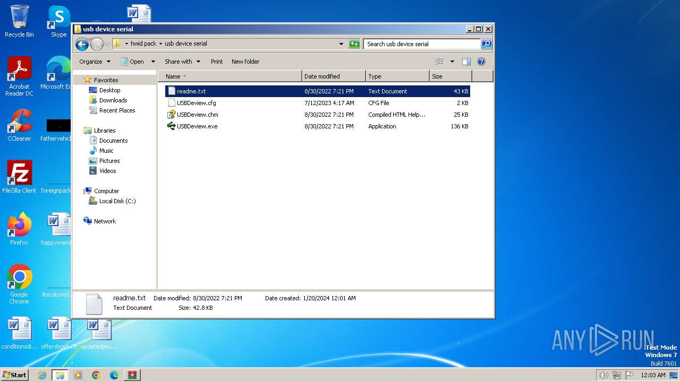680x382 pixels.
Task: Expand arrow after hwid pack breadcrumb
Action: (160, 44)
